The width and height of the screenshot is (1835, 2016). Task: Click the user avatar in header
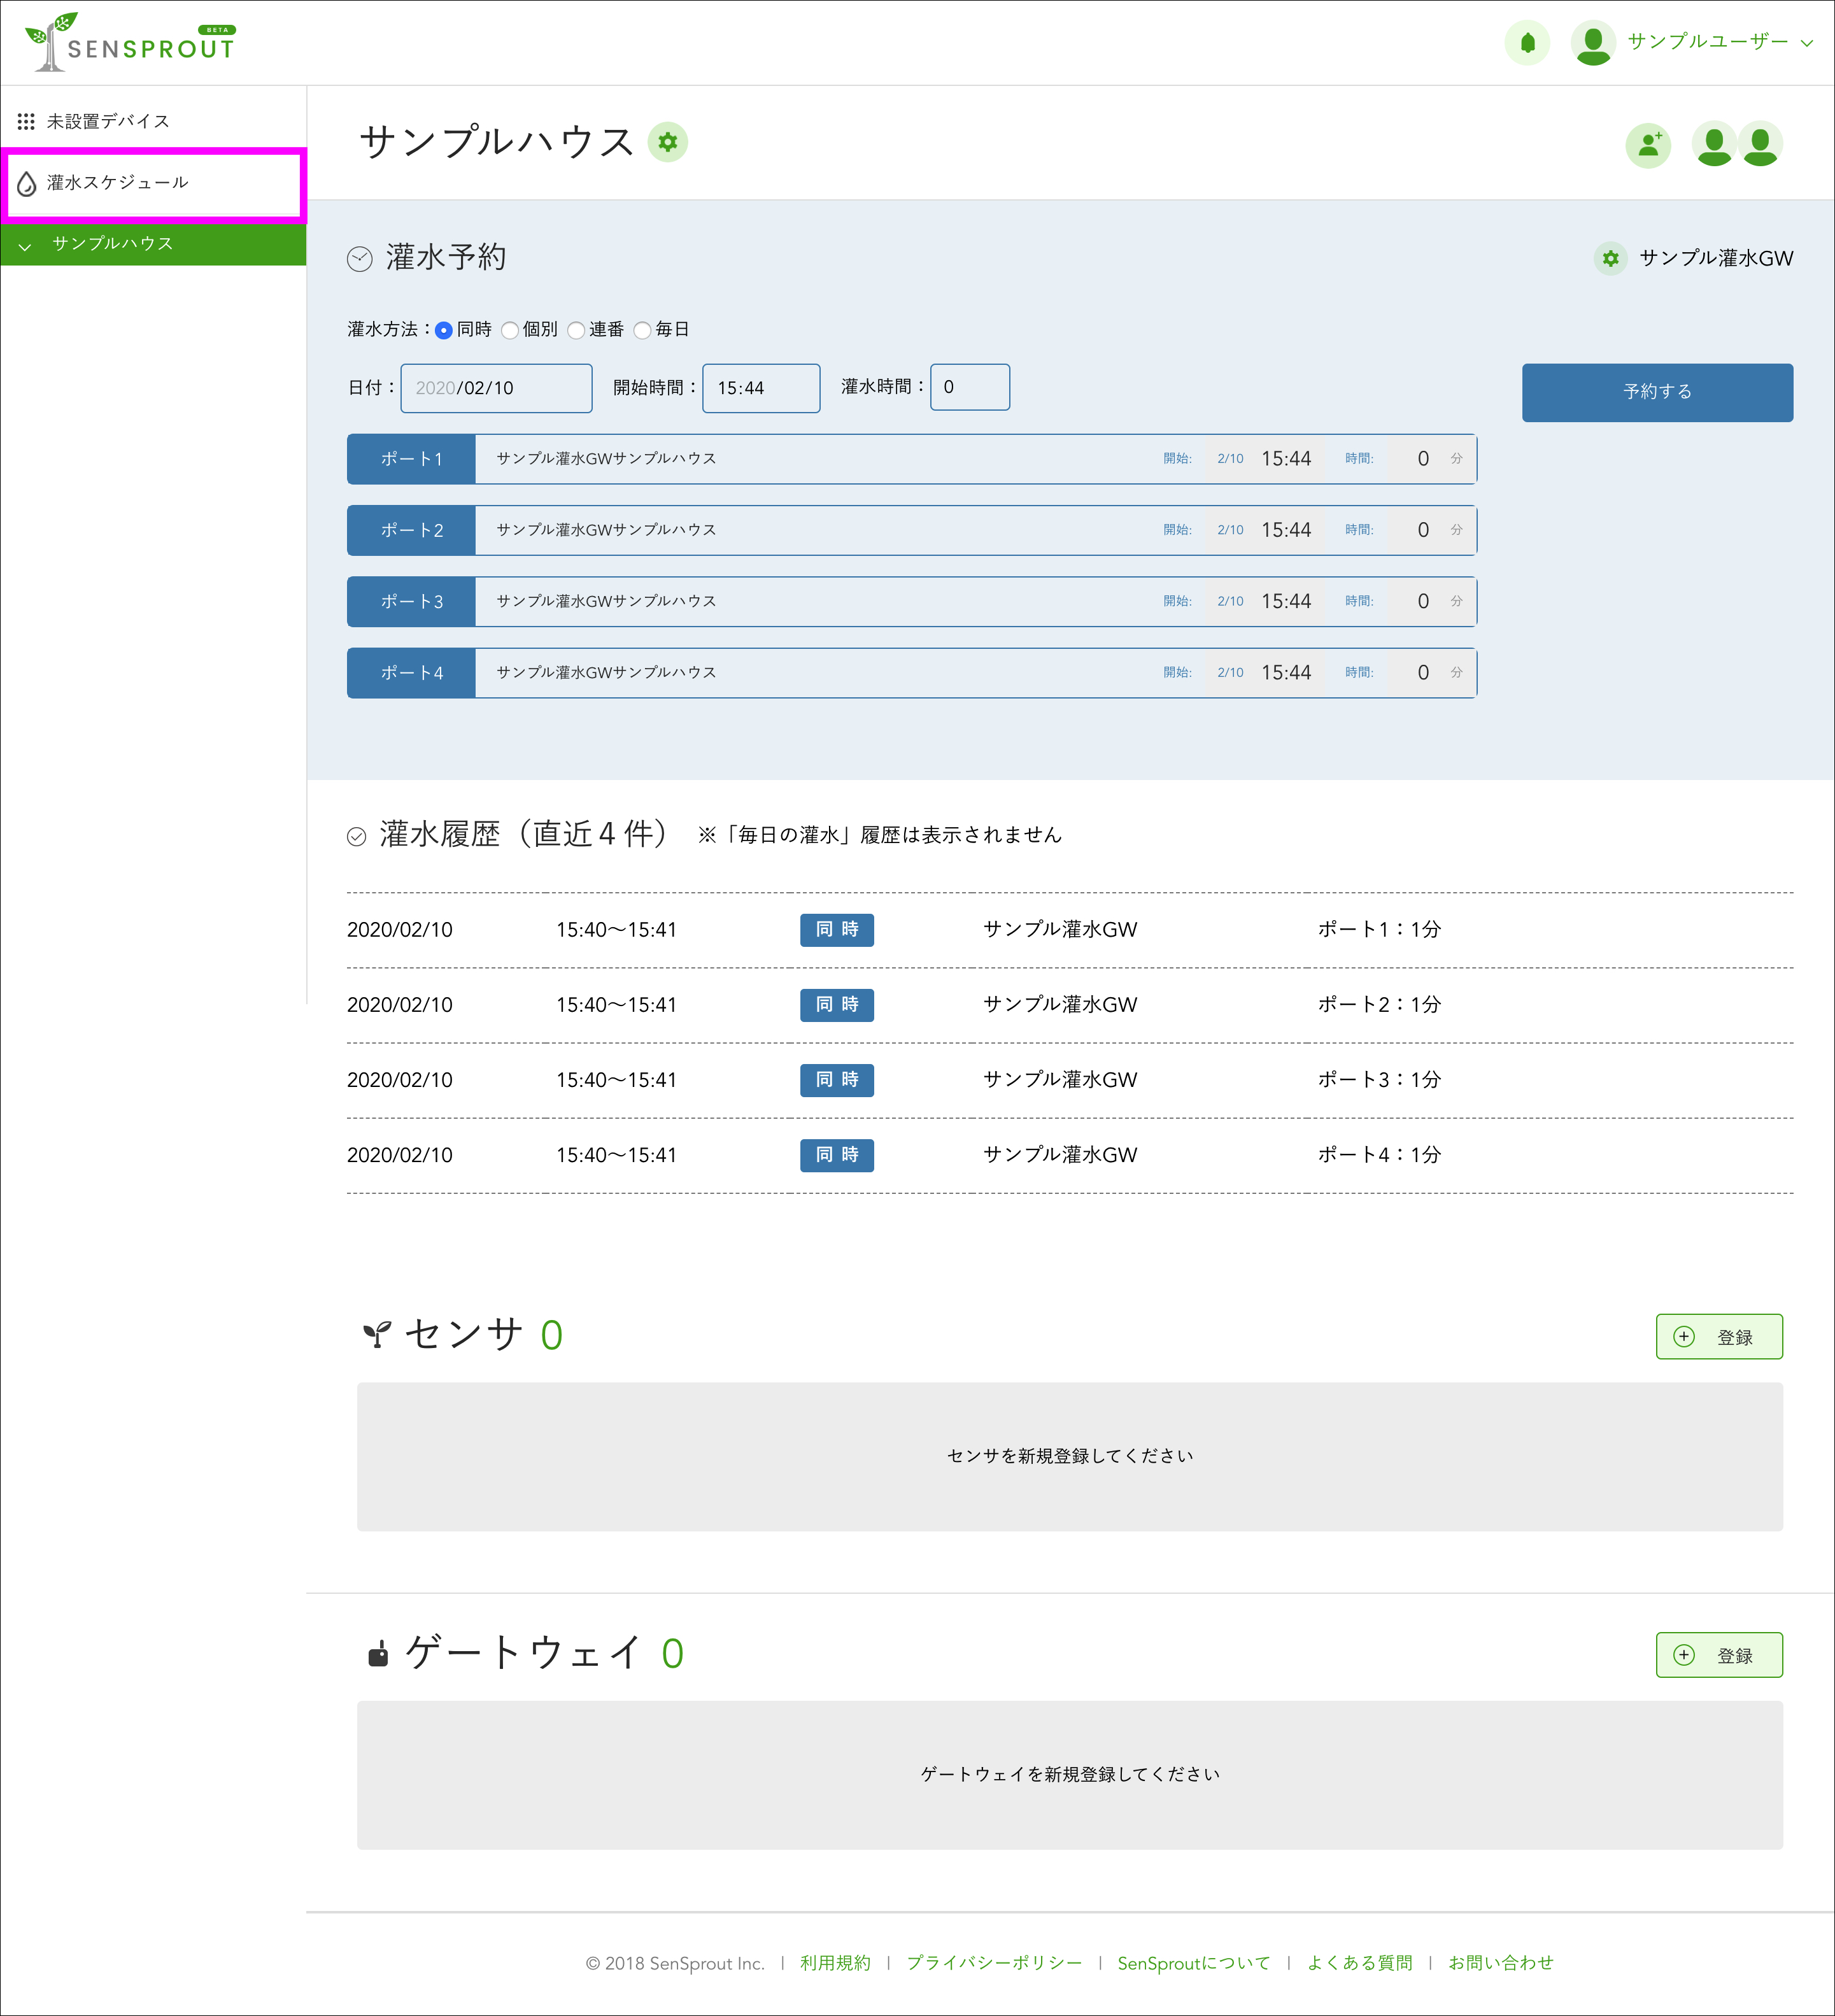(x=1593, y=43)
